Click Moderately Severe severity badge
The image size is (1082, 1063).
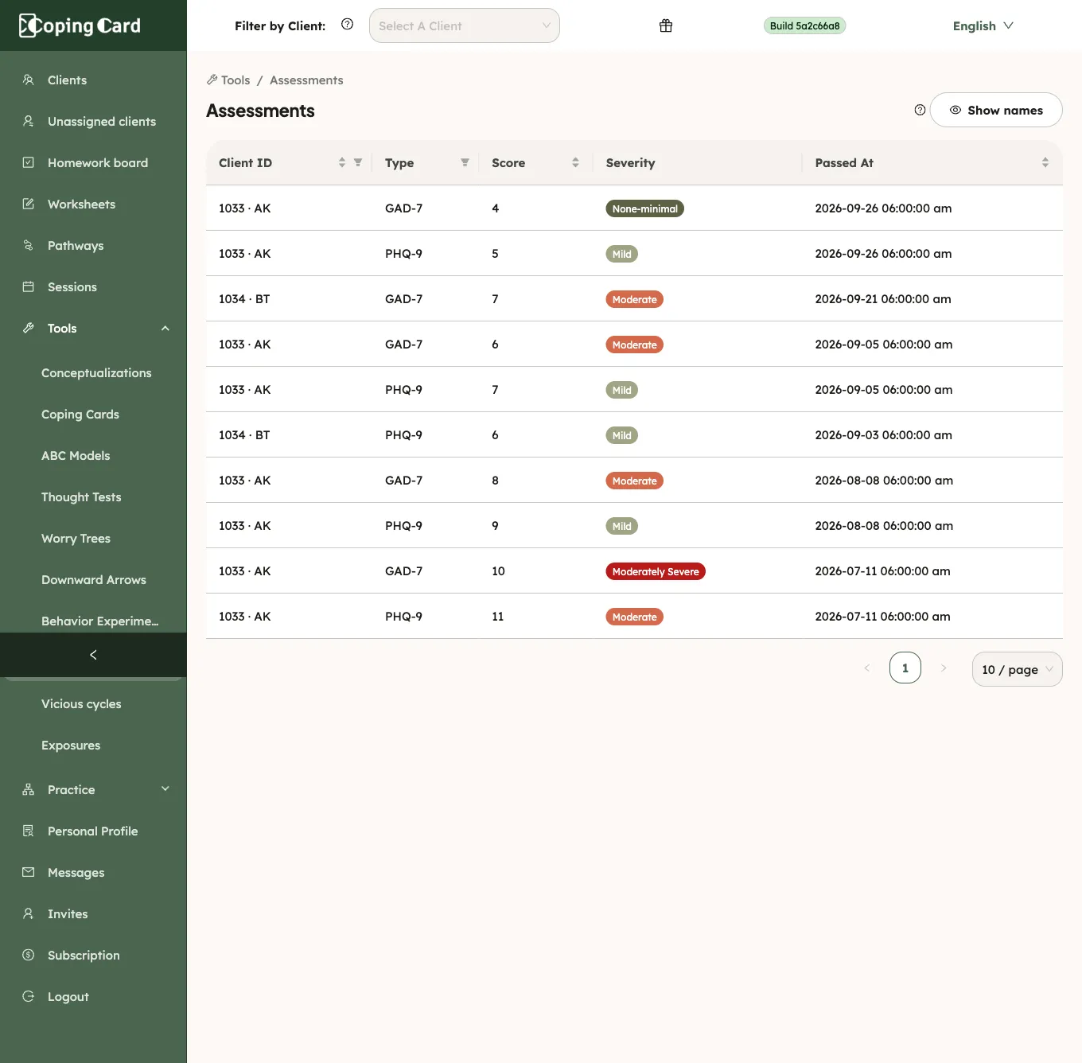656,571
